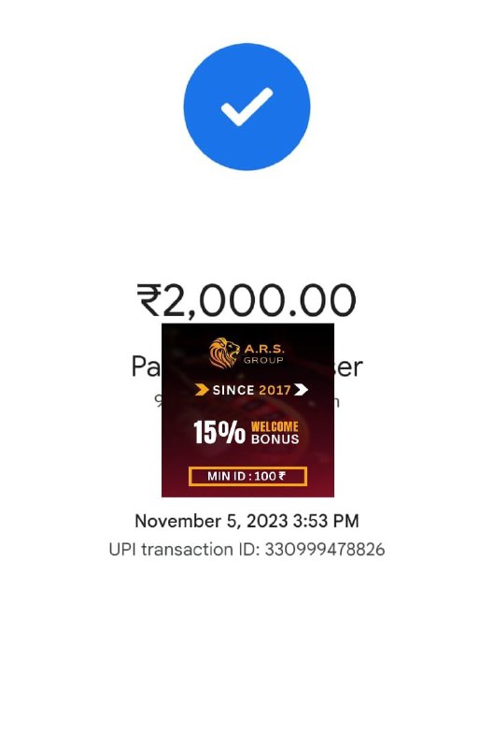Select the ₹2,000.00 payment amount
Screen dimensions: 494x748
pyautogui.click(x=247, y=300)
